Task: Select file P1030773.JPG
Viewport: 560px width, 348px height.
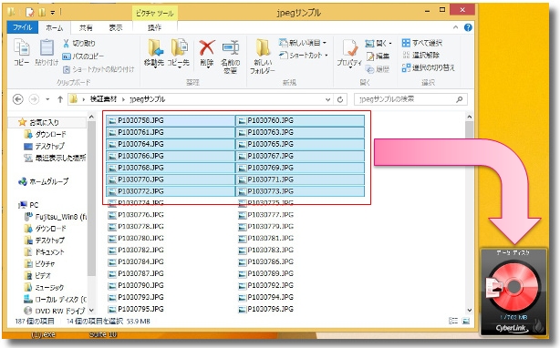Action: (300, 191)
